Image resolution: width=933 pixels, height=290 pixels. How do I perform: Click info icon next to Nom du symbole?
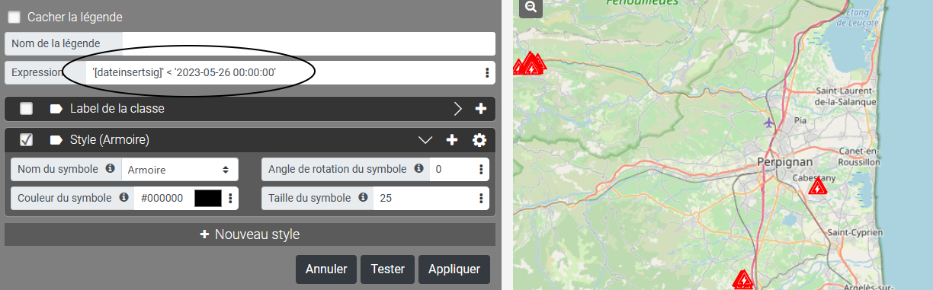(x=110, y=168)
